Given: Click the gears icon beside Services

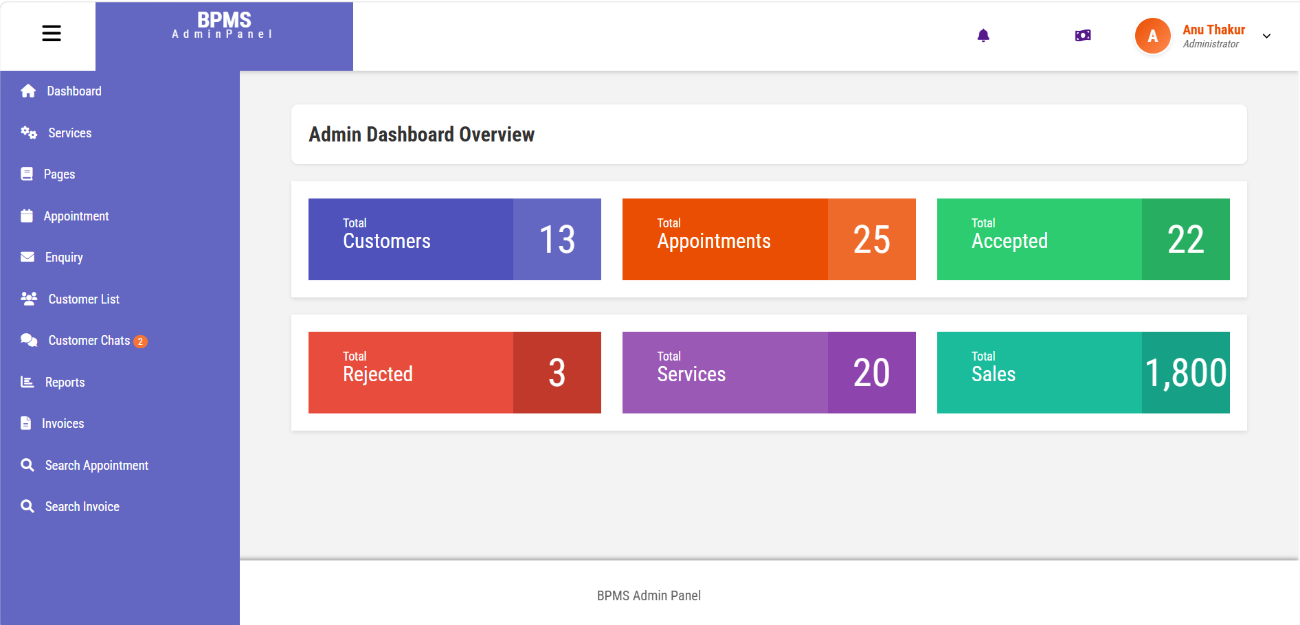Looking at the screenshot, I should 29,133.
